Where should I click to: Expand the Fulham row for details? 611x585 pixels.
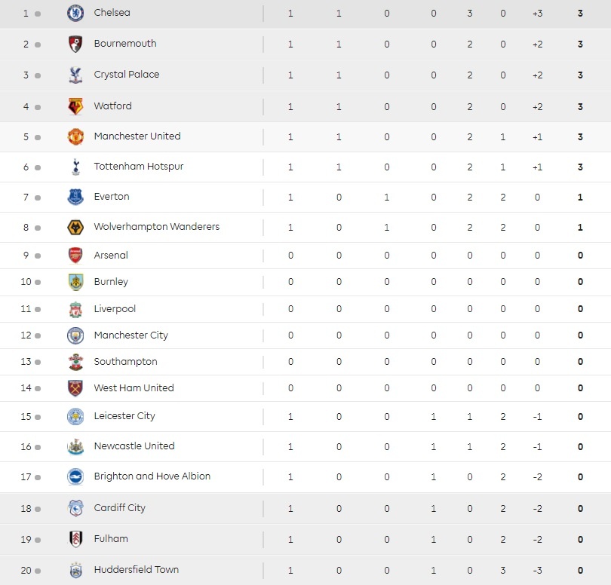pos(339,539)
